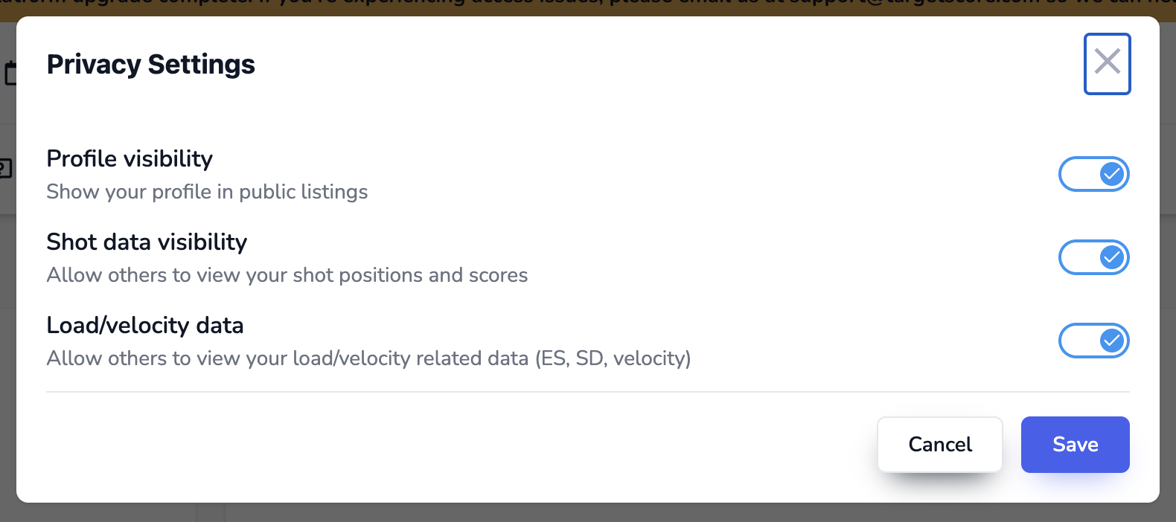Click the Shot data visibility heading

click(147, 242)
